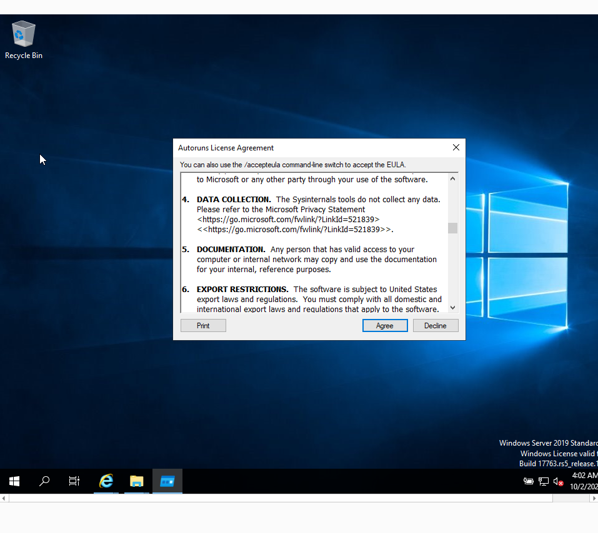The height and width of the screenshot is (533, 598).
Task: Click the muted volume tray icon
Action: point(559,482)
